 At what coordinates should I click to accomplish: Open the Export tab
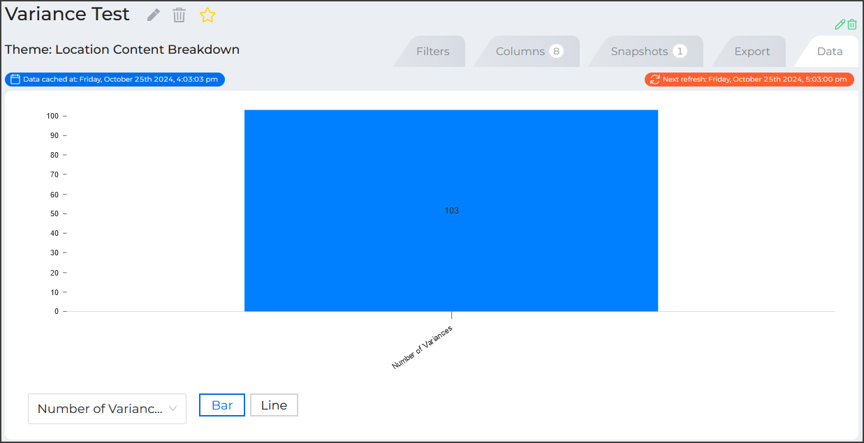[x=752, y=52]
